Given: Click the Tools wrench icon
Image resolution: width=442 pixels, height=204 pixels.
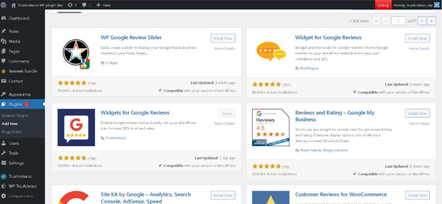Looking at the screenshot, I should (4, 153).
